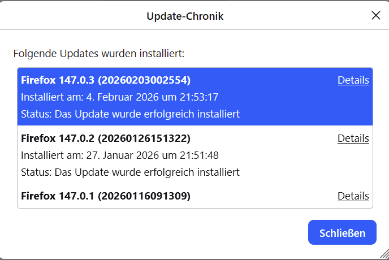Image resolution: width=389 pixels, height=260 pixels.
Task: Open Details link for Firefox 147.0.2
Action: tap(353, 138)
